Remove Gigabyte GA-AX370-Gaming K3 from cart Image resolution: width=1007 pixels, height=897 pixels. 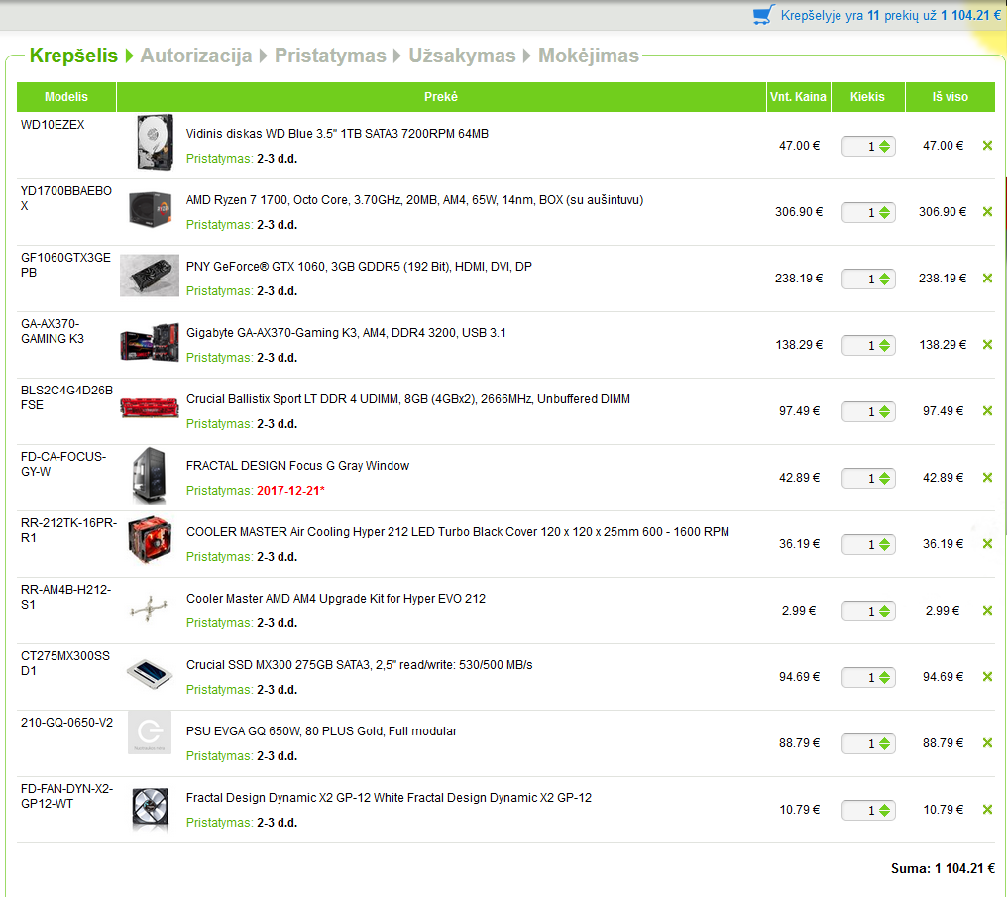click(x=988, y=345)
